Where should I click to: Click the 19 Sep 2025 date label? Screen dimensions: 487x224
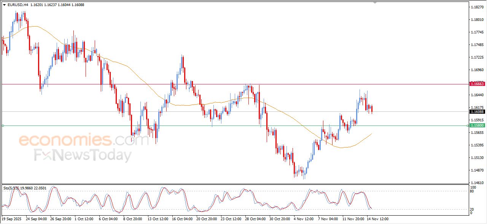[11, 219]
